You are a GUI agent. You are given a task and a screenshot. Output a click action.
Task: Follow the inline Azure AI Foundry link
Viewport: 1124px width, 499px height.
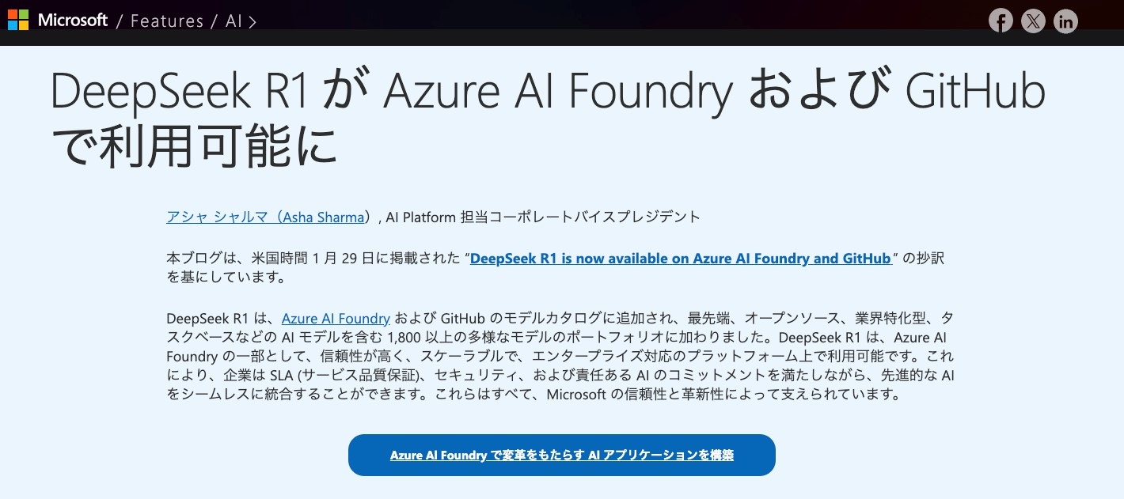336,319
